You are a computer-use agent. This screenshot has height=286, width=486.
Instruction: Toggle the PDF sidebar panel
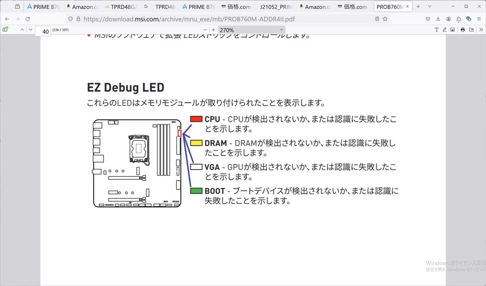click(5, 29)
